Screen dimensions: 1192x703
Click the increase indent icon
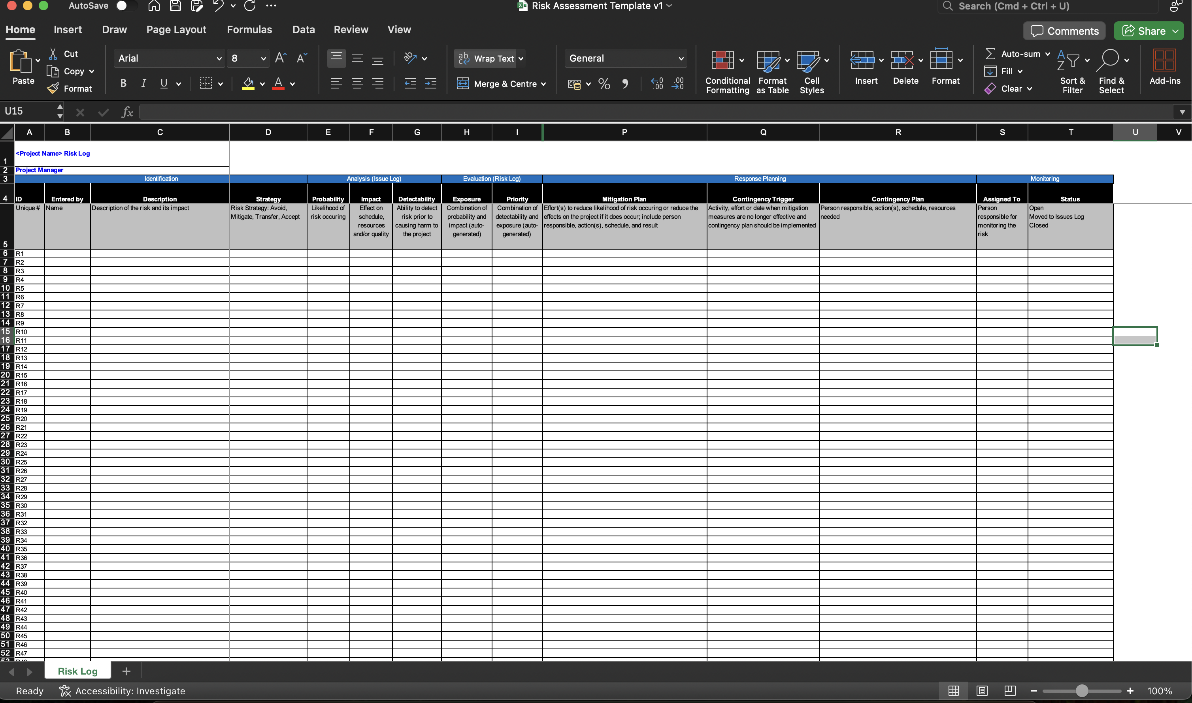point(431,84)
